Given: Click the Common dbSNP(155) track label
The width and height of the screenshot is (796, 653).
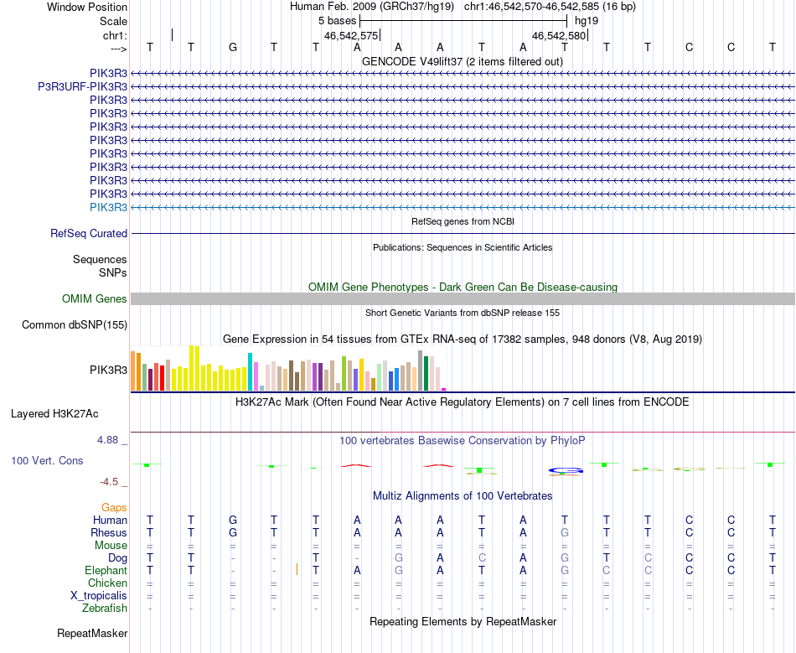Looking at the screenshot, I should click(x=75, y=325).
